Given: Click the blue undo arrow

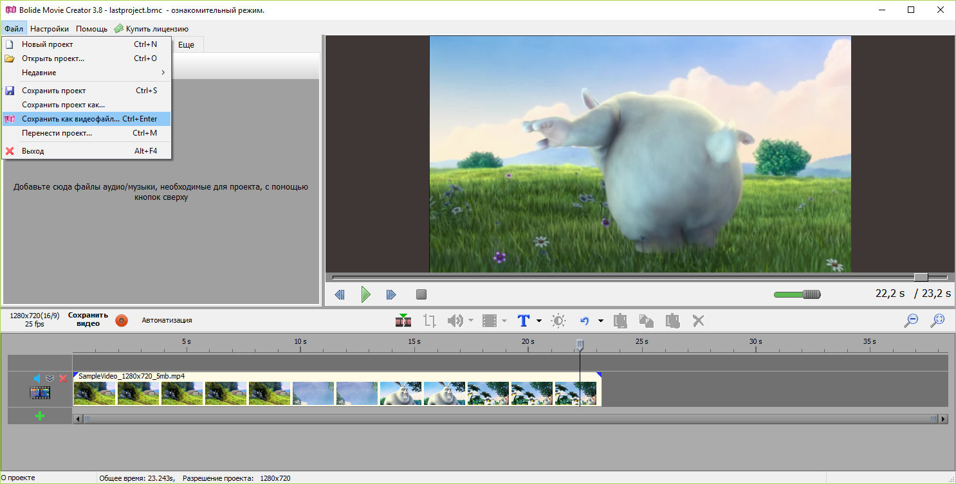Looking at the screenshot, I should [x=585, y=320].
